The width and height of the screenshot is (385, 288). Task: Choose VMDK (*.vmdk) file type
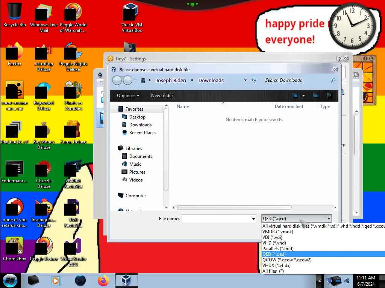point(323,232)
